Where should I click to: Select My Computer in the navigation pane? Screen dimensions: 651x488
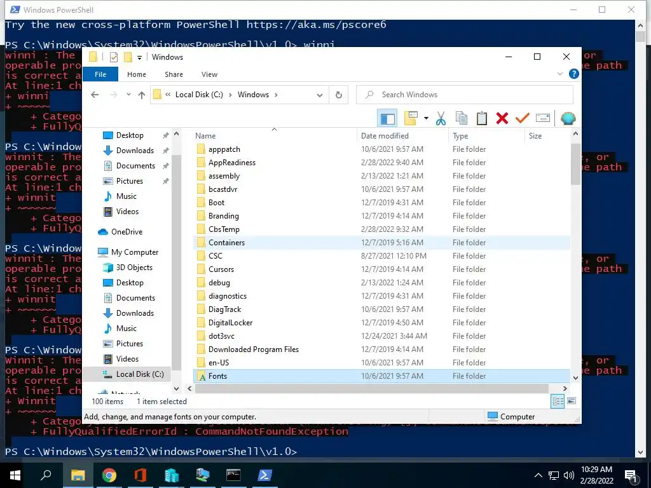[x=128, y=252]
